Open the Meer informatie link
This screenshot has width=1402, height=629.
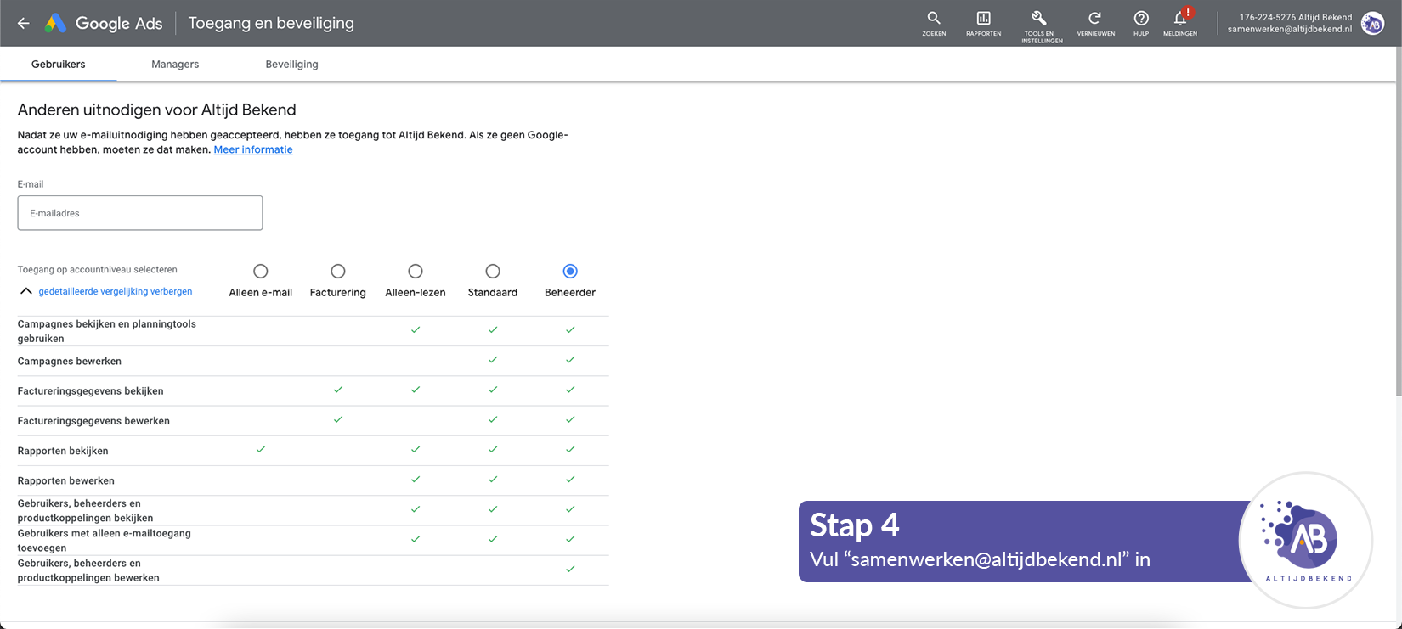pyautogui.click(x=253, y=149)
